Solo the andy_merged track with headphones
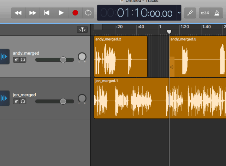 click(x=23, y=60)
